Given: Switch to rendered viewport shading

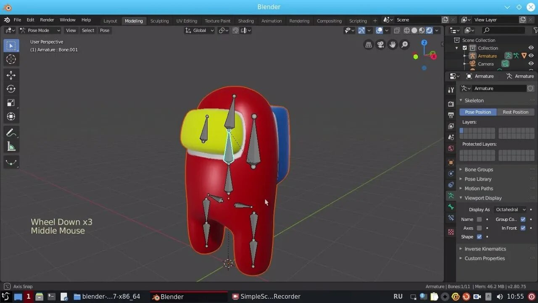Looking at the screenshot, I should point(429,30).
